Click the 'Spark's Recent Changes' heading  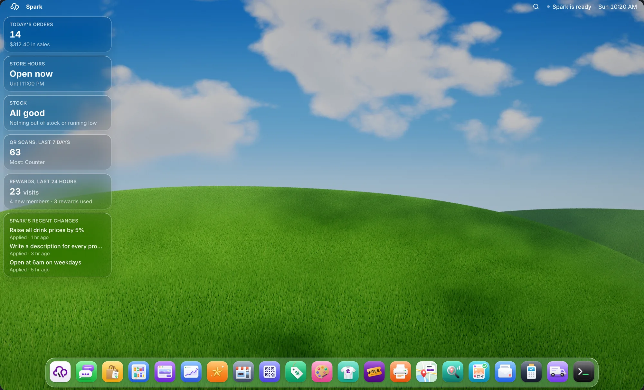tap(44, 221)
